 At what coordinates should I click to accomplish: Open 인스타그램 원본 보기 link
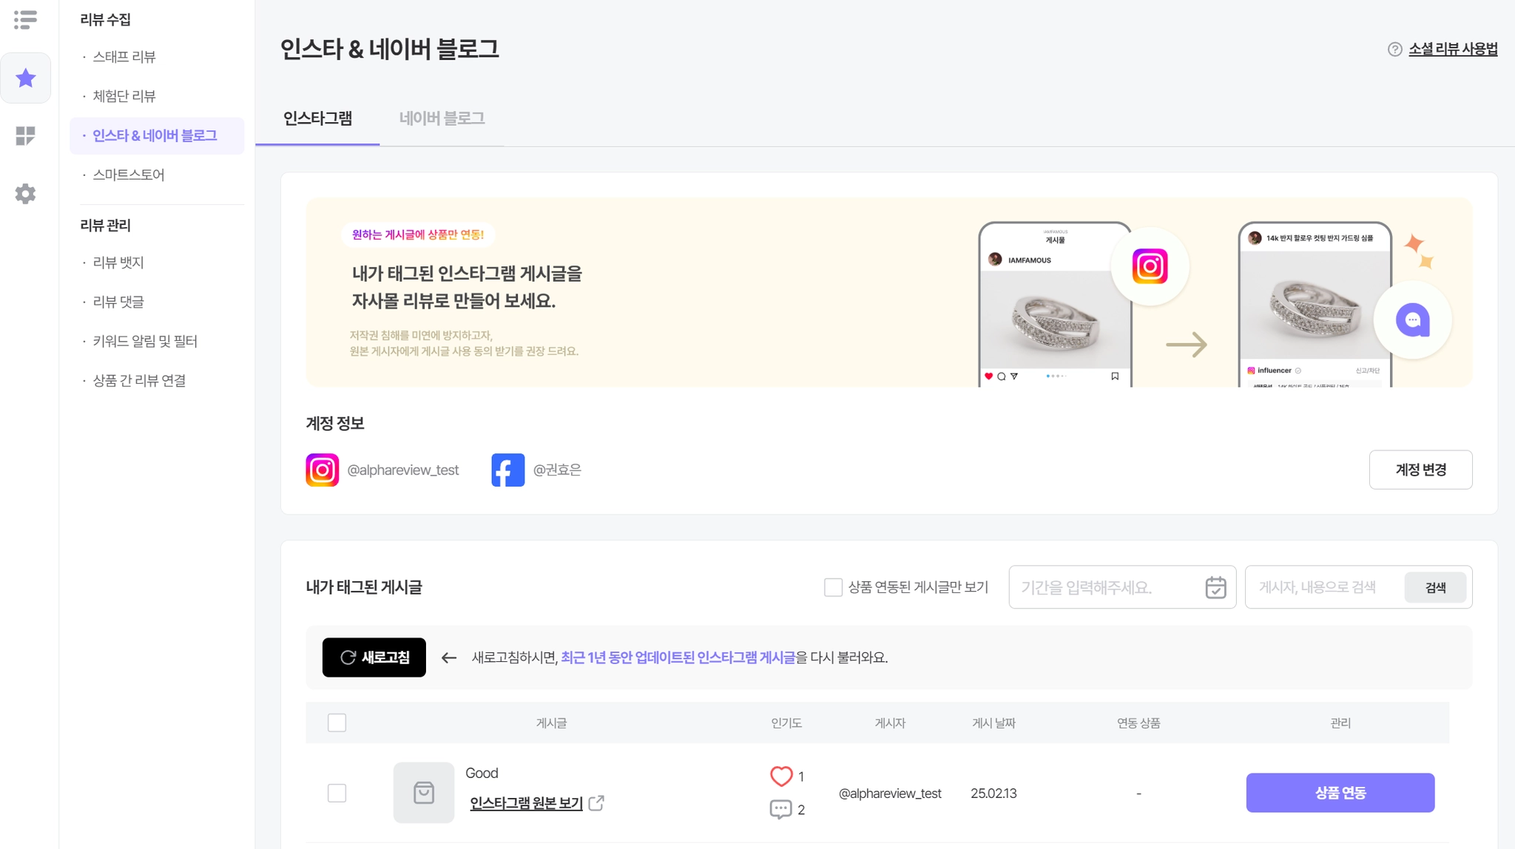point(526,803)
